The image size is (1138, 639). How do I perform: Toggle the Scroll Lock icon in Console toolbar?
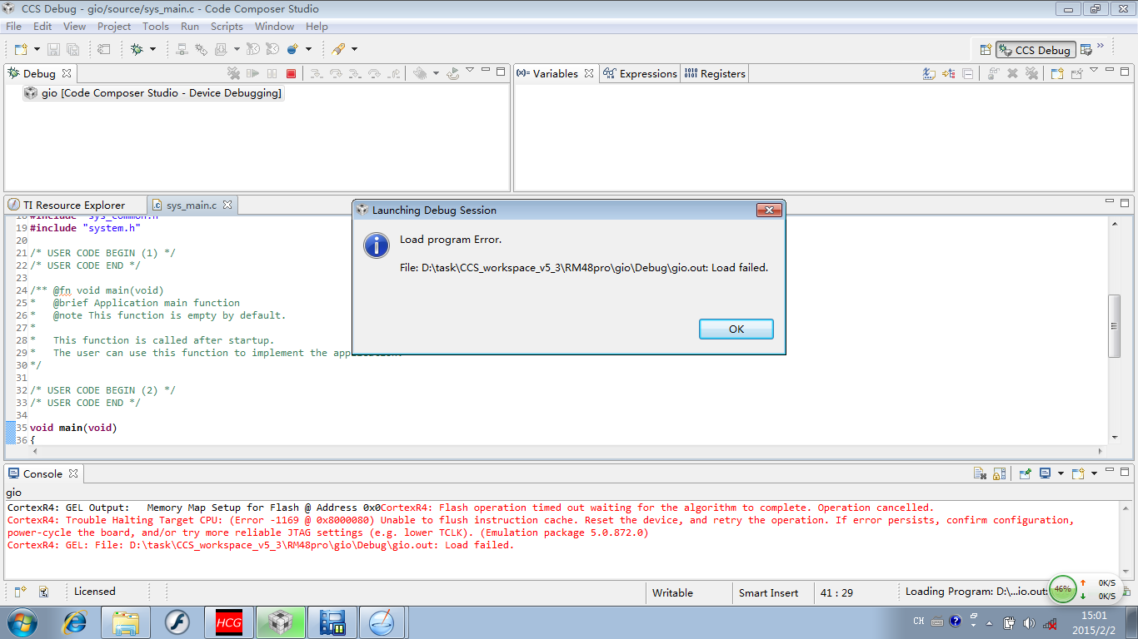[x=999, y=473]
